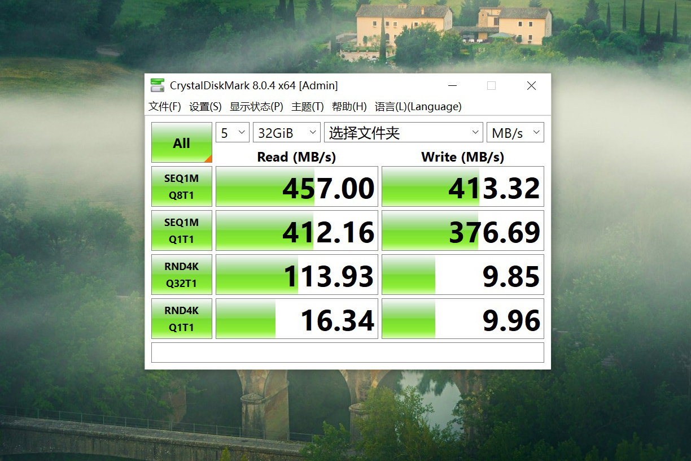Start the RND4K Q32T1 test
The image size is (691, 461).
pyautogui.click(x=182, y=275)
